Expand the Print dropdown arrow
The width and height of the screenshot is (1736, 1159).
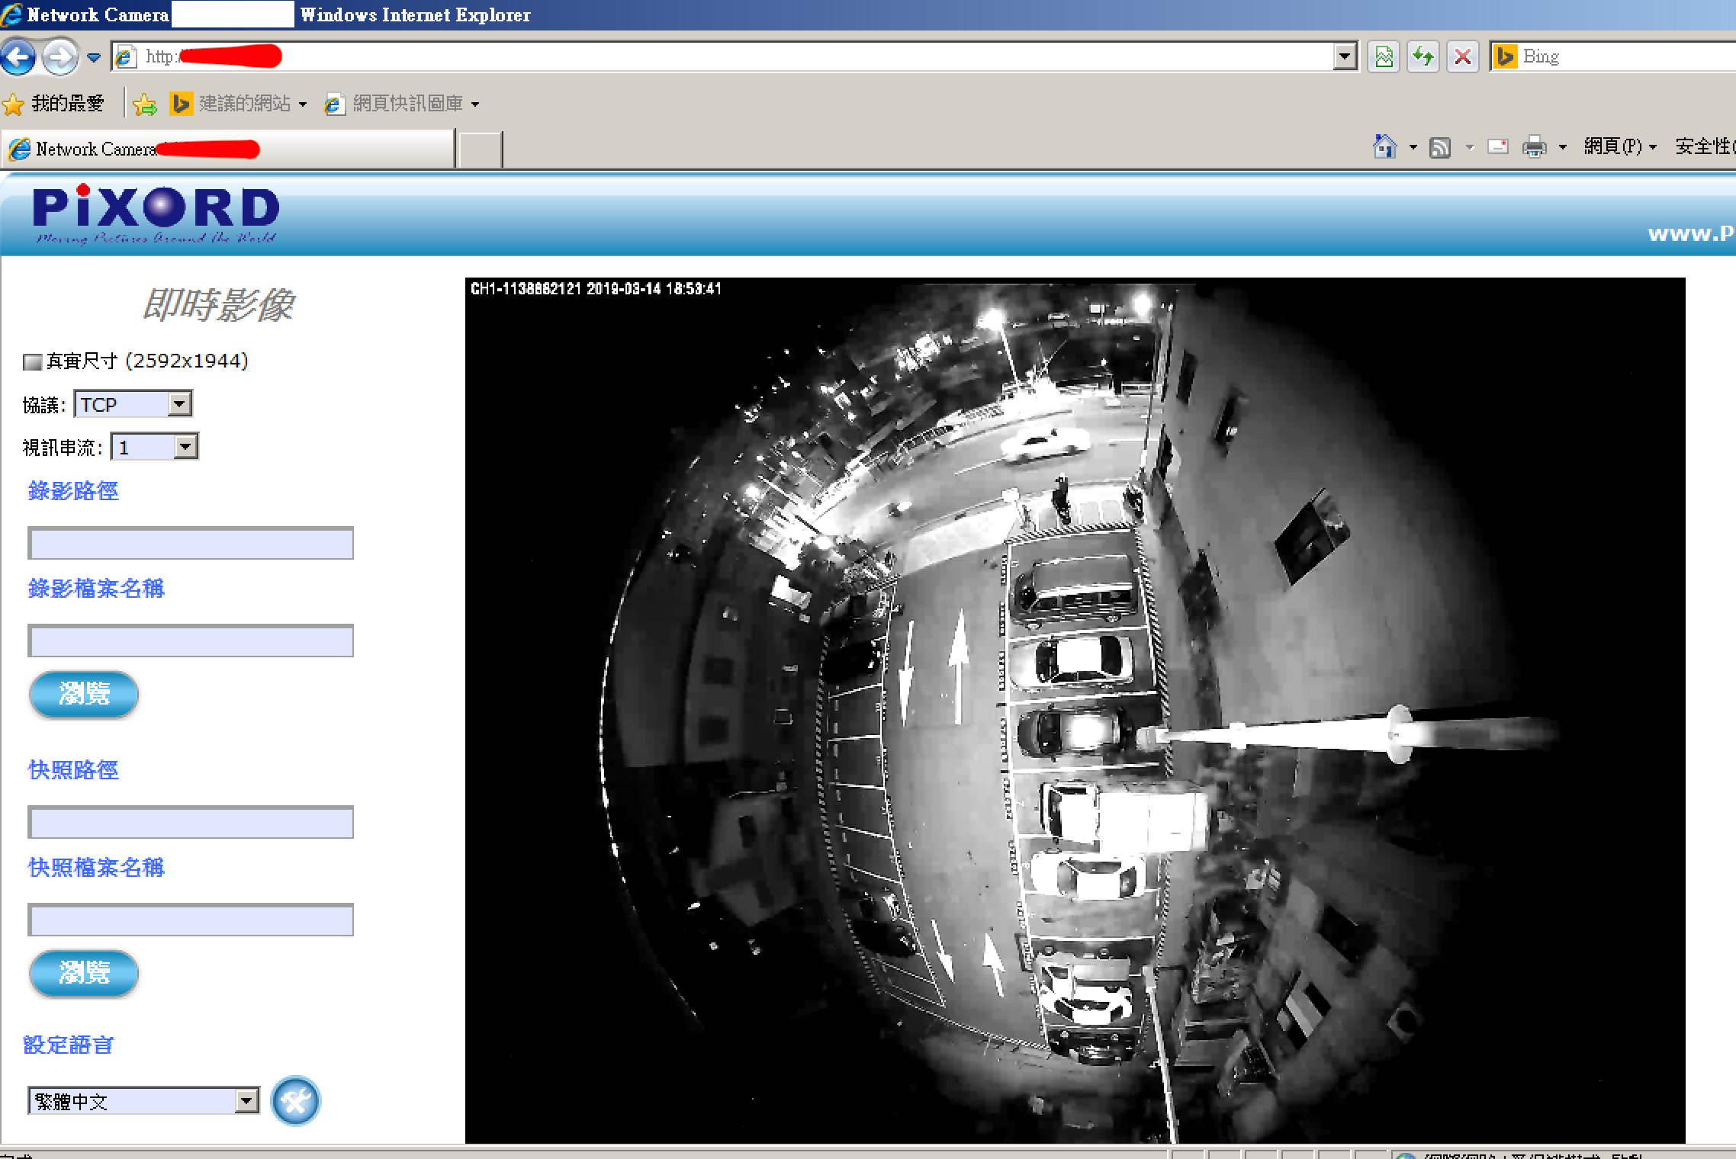(1562, 147)
